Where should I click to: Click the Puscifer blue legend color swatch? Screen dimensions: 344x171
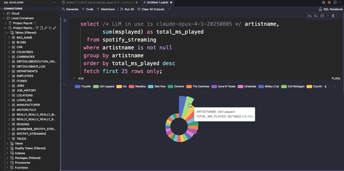pyautogui.click(x=77, y=86)
